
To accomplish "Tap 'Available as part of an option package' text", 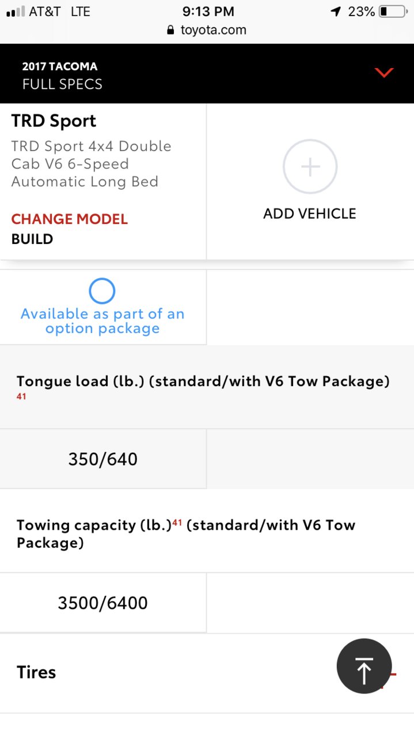I will click(102, 321).
